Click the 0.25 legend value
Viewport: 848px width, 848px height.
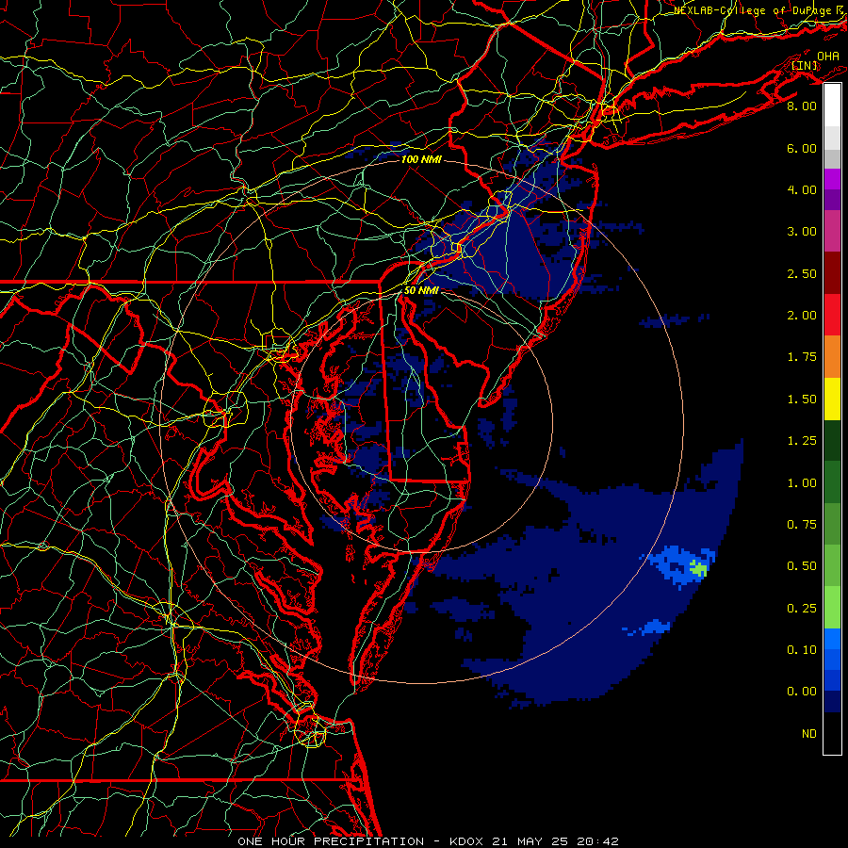[802, 609]
